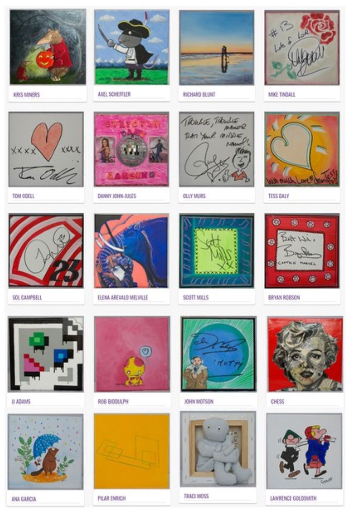
Task: Click the Pilar Enrich name link
Action: click(x=112, y=498)
